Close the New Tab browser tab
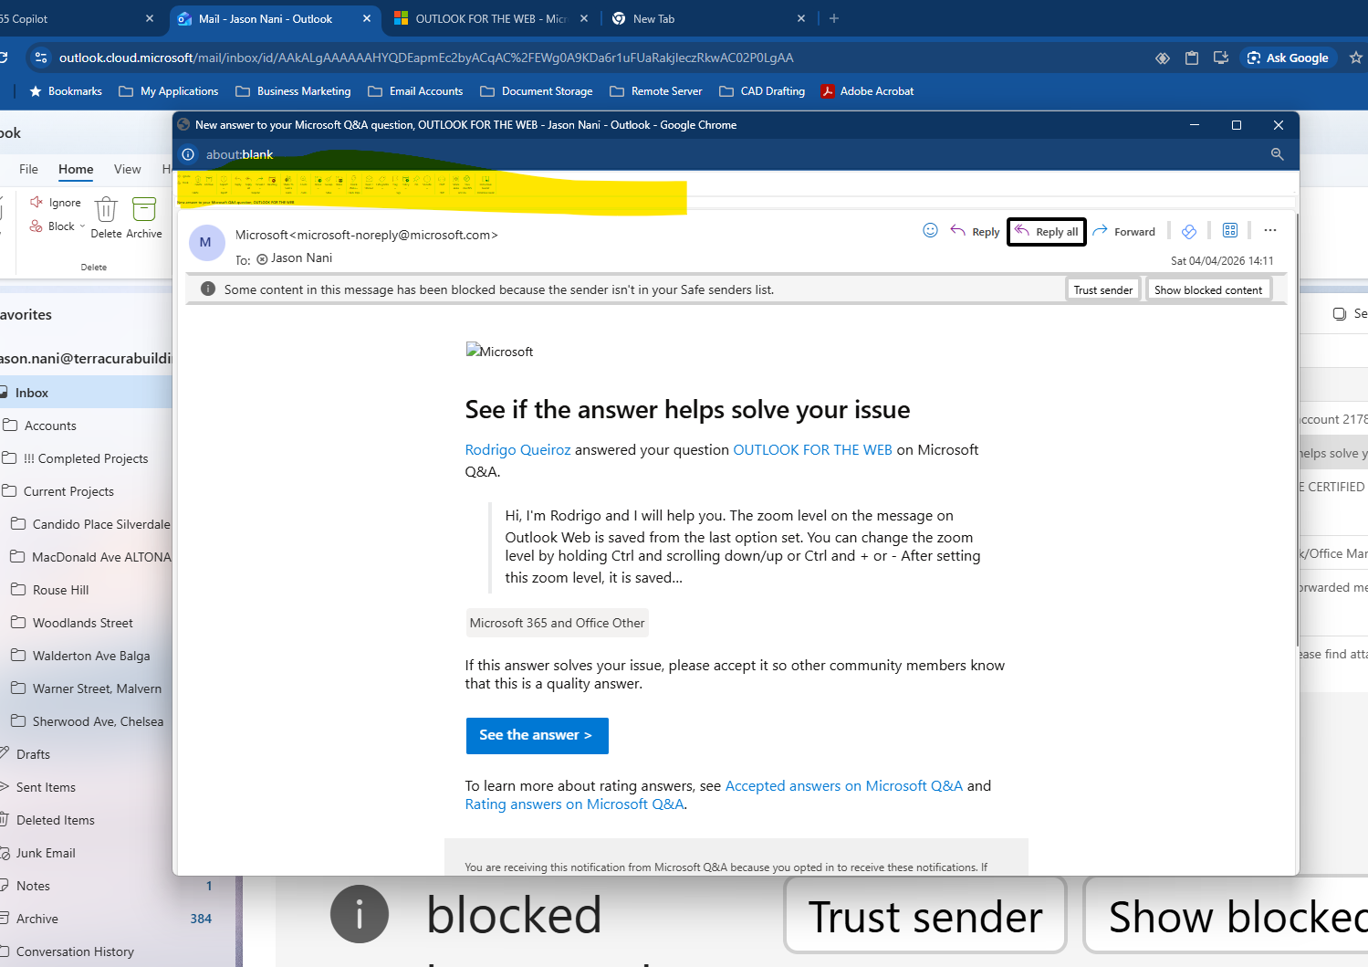Screen dimensions: 1368x967 pos(801,18)
